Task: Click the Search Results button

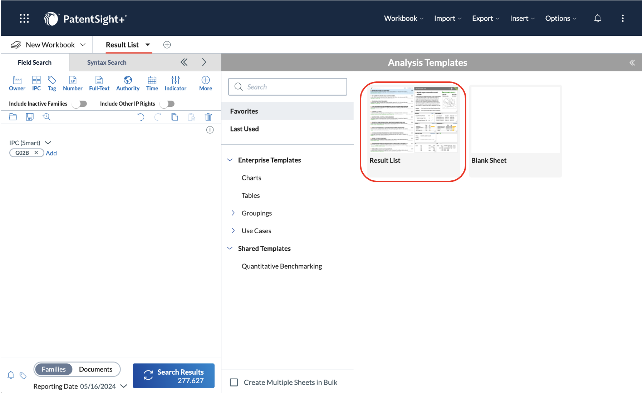Action: click(173, 376)
